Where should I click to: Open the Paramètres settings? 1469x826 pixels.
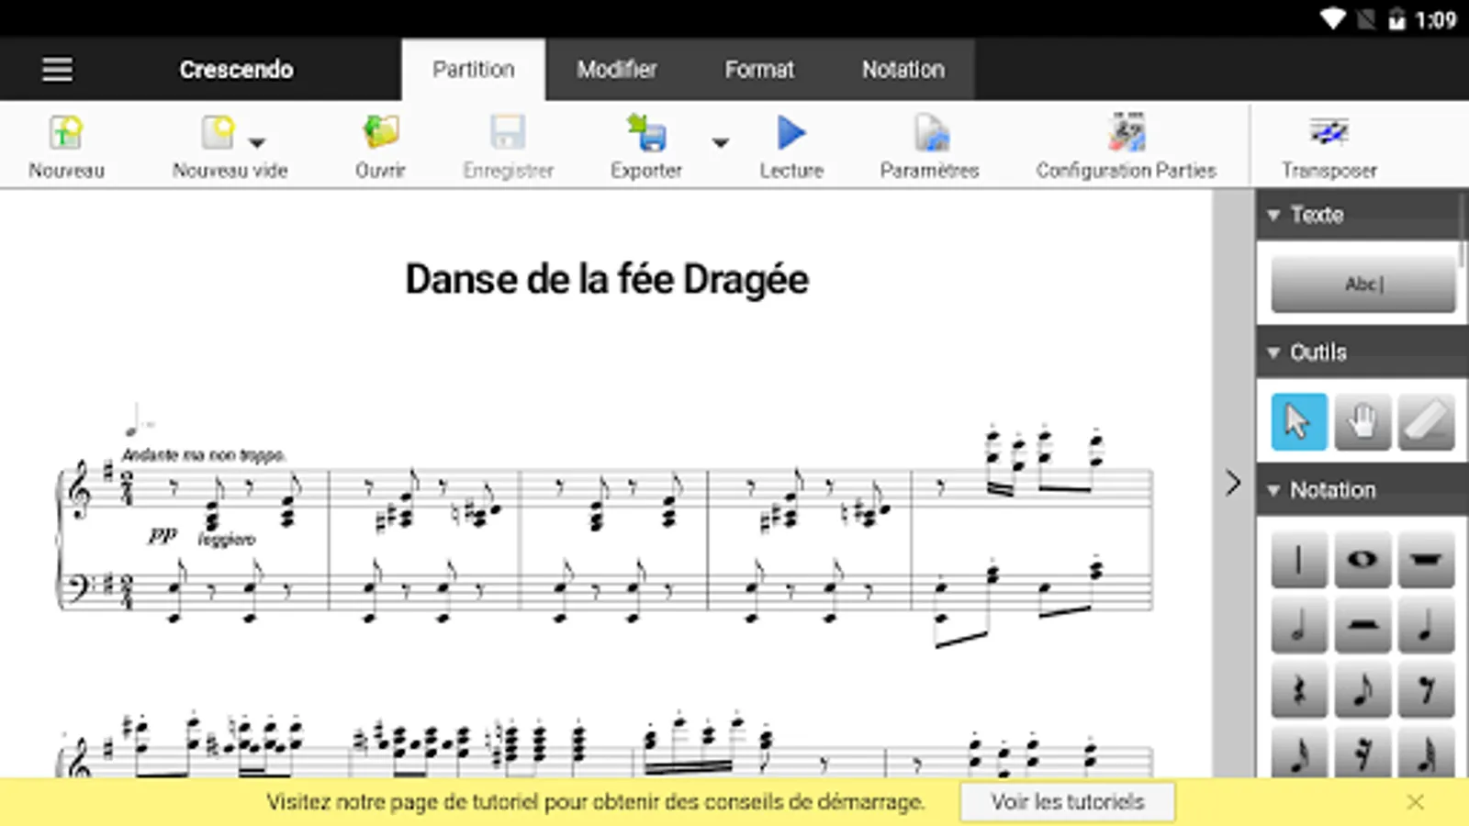pos(929,146)
